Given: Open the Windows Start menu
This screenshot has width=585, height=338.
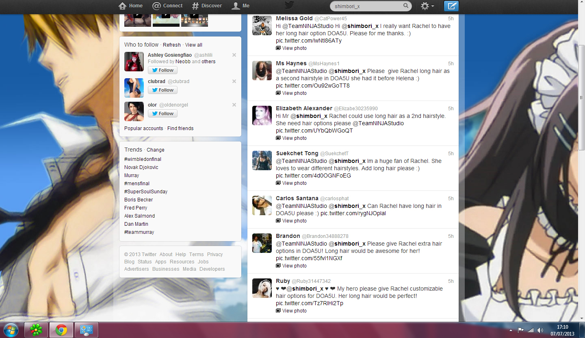Looking at the screenshot, I should click(x=11, y=330).
